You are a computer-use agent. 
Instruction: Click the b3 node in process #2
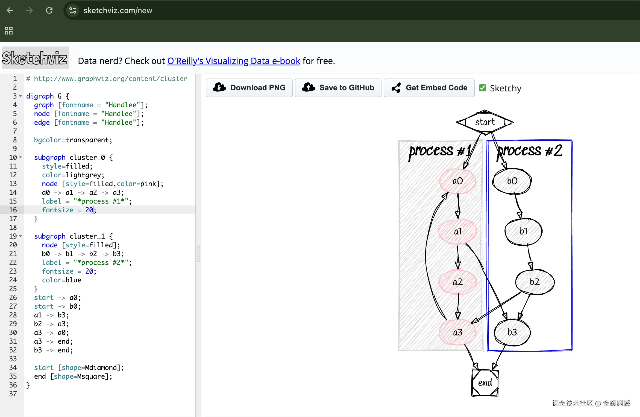[512, 332]
